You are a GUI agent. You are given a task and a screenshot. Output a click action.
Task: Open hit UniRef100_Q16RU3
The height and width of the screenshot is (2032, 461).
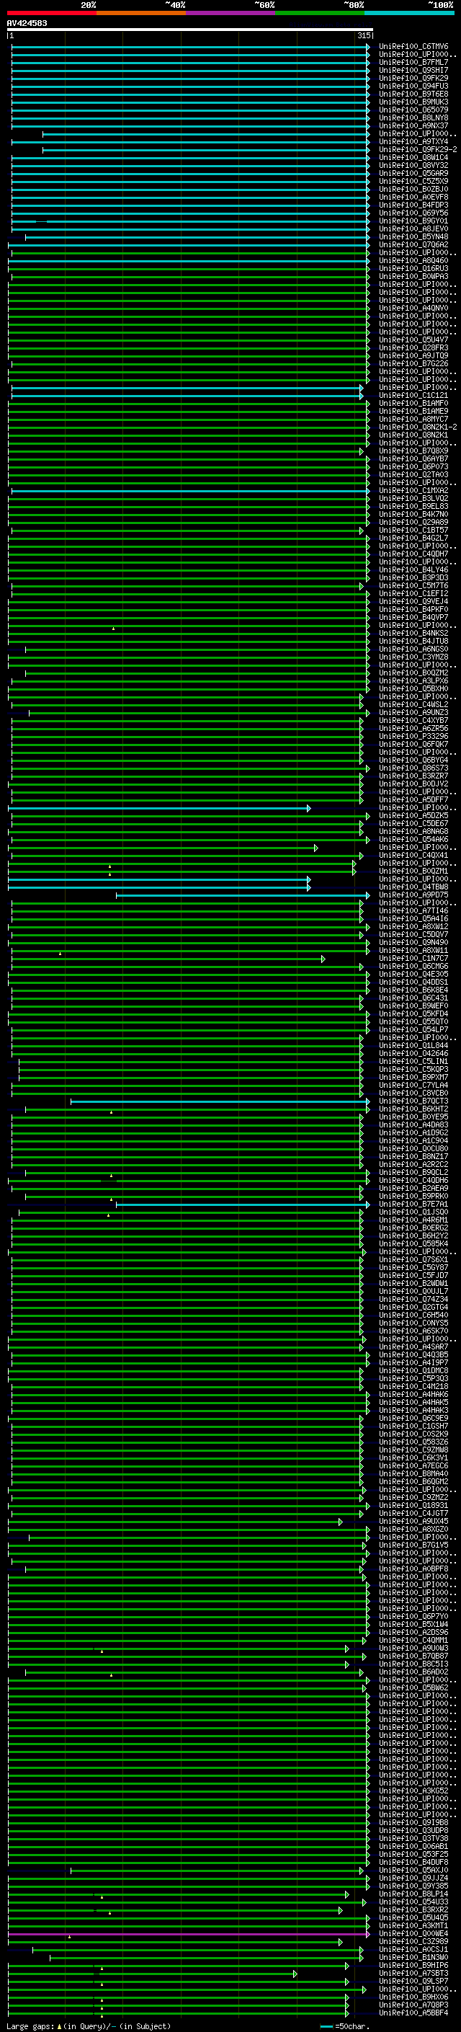pyautogui.click(x=413, y=269)
